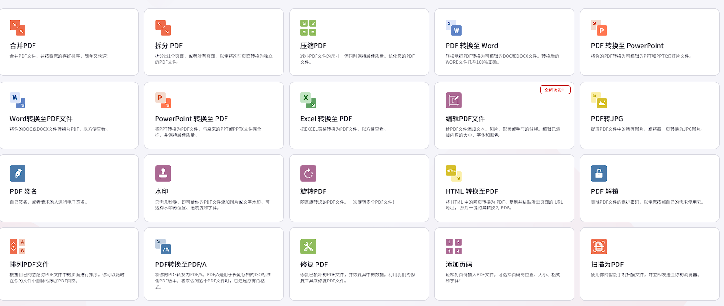Screen dimensions: 724x306
Task: Click the 水印 stamp icon
Action: click(163, 174)
